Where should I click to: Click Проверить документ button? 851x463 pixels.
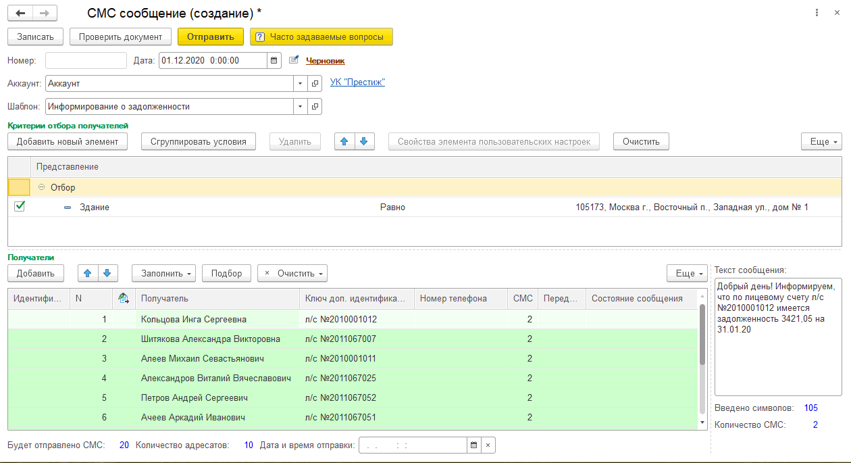tap(121, 36)
